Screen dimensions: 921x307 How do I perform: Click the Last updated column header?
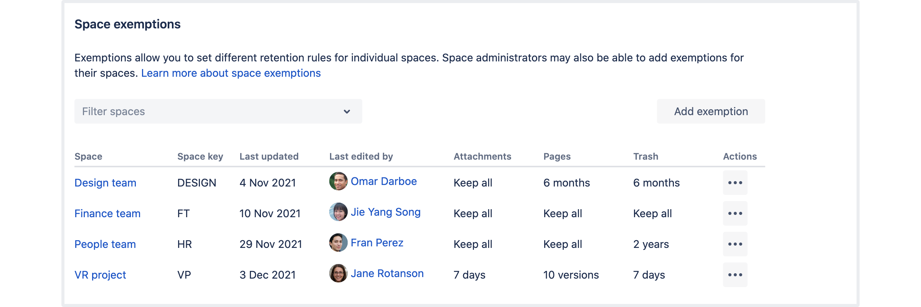tap(269, 157)
